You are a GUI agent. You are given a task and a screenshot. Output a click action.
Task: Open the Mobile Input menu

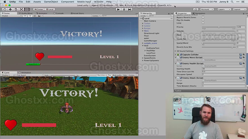tap(84, 2)
